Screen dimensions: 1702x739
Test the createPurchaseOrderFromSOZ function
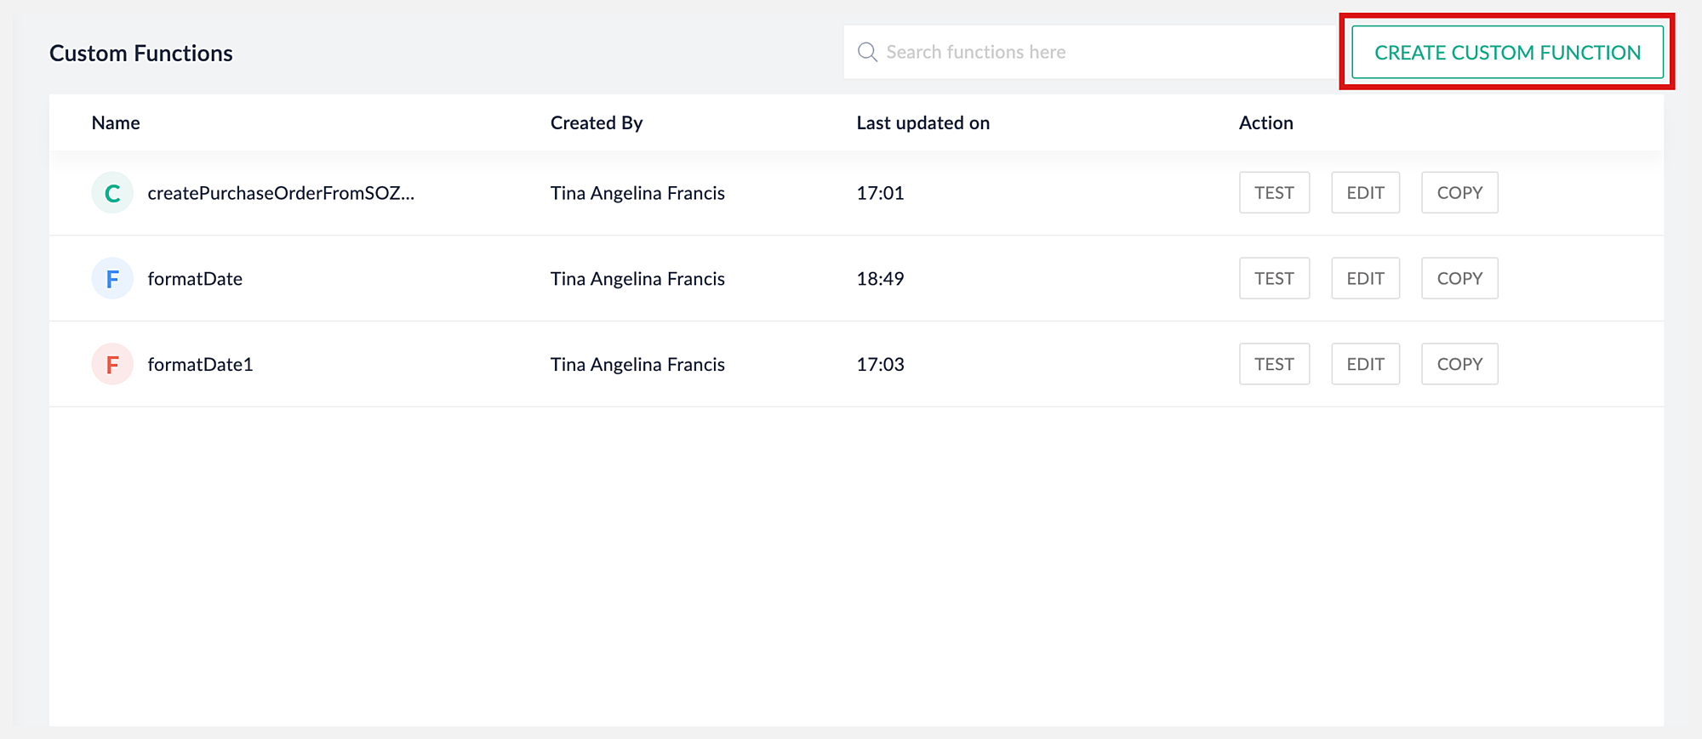click(1274, 193)
